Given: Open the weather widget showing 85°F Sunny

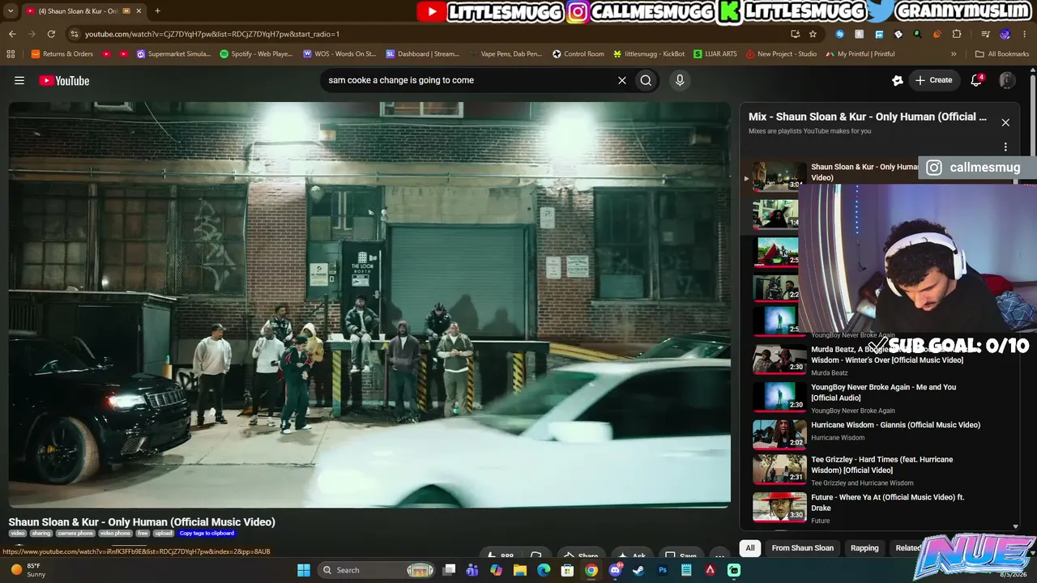Looking at the screenshot, I should [x=28, y=570].
